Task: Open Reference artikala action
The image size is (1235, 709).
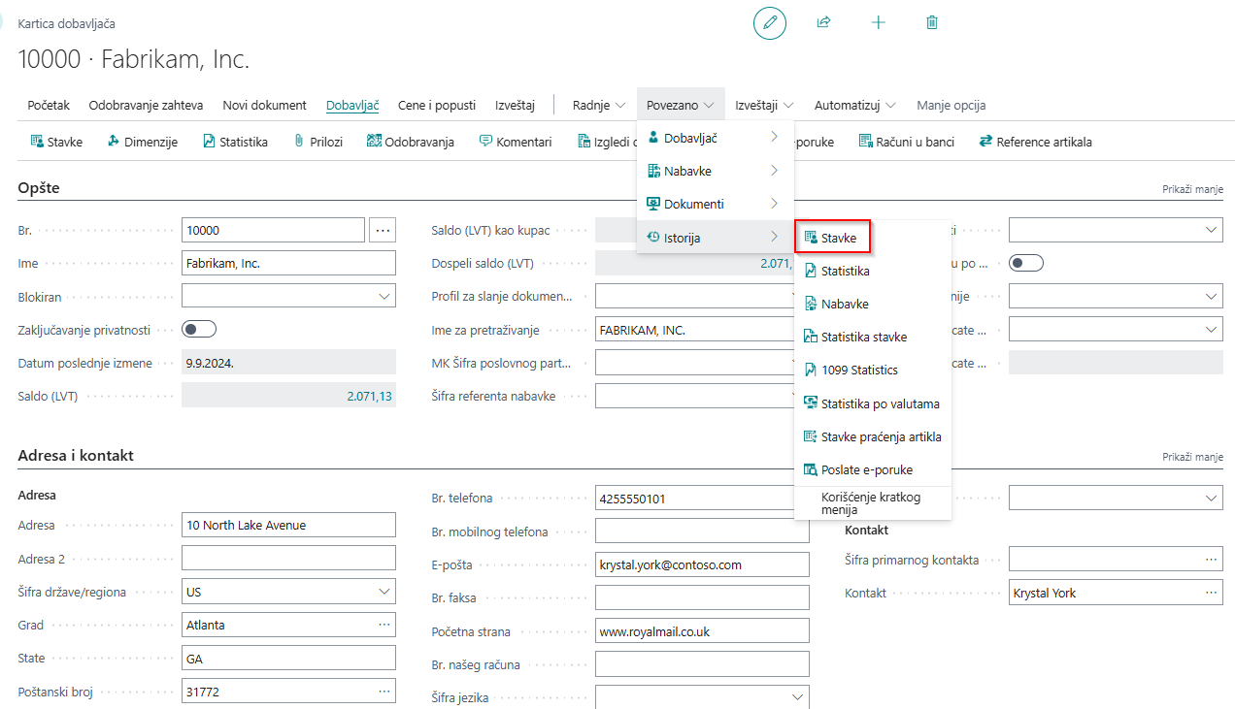Action: [1035, 142]
